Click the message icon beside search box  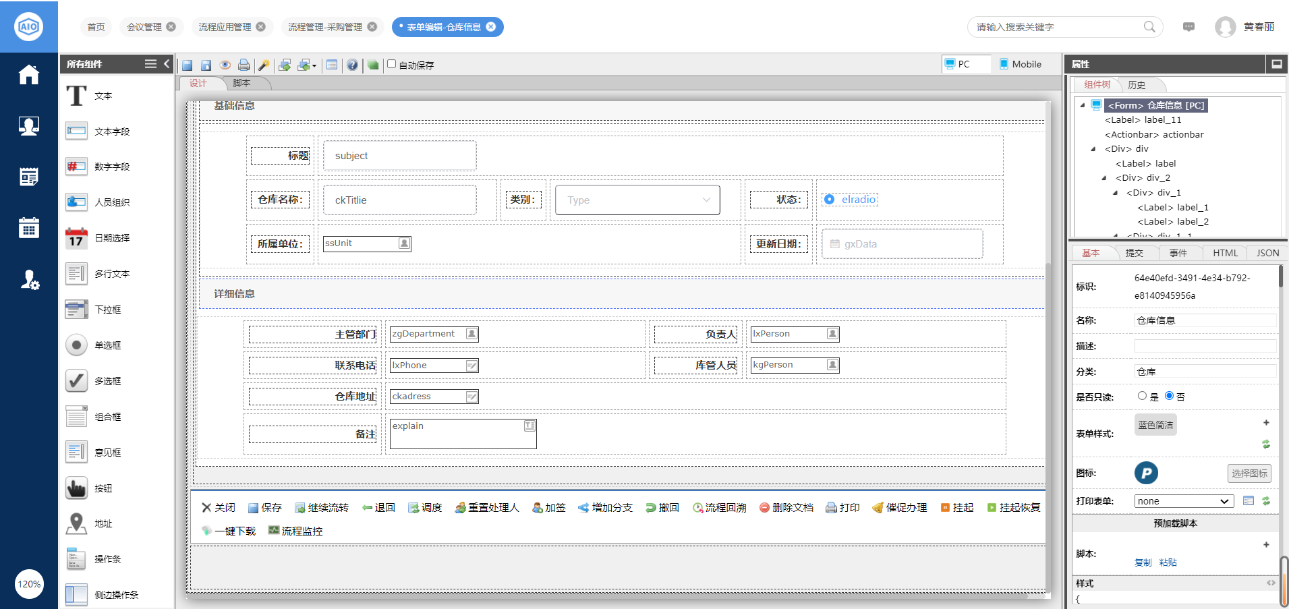pos(1188,27)
